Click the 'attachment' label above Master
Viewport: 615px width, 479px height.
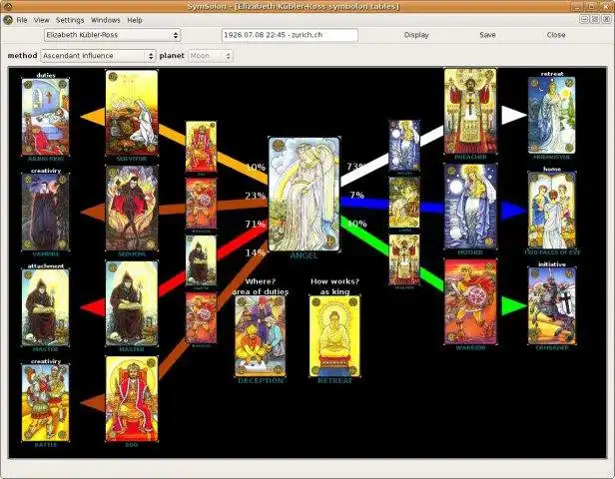click(46, 265)
